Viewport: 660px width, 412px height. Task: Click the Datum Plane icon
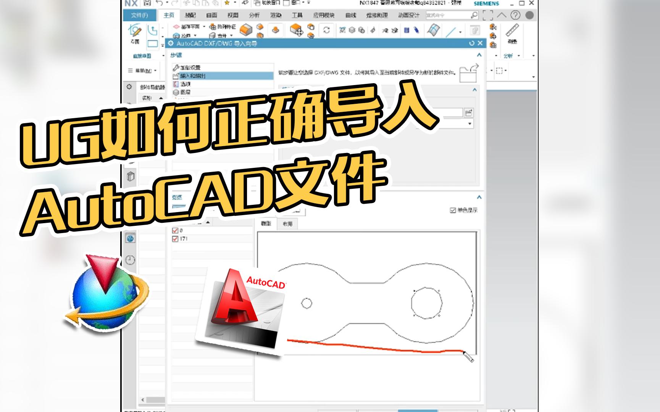click(176, 27)
